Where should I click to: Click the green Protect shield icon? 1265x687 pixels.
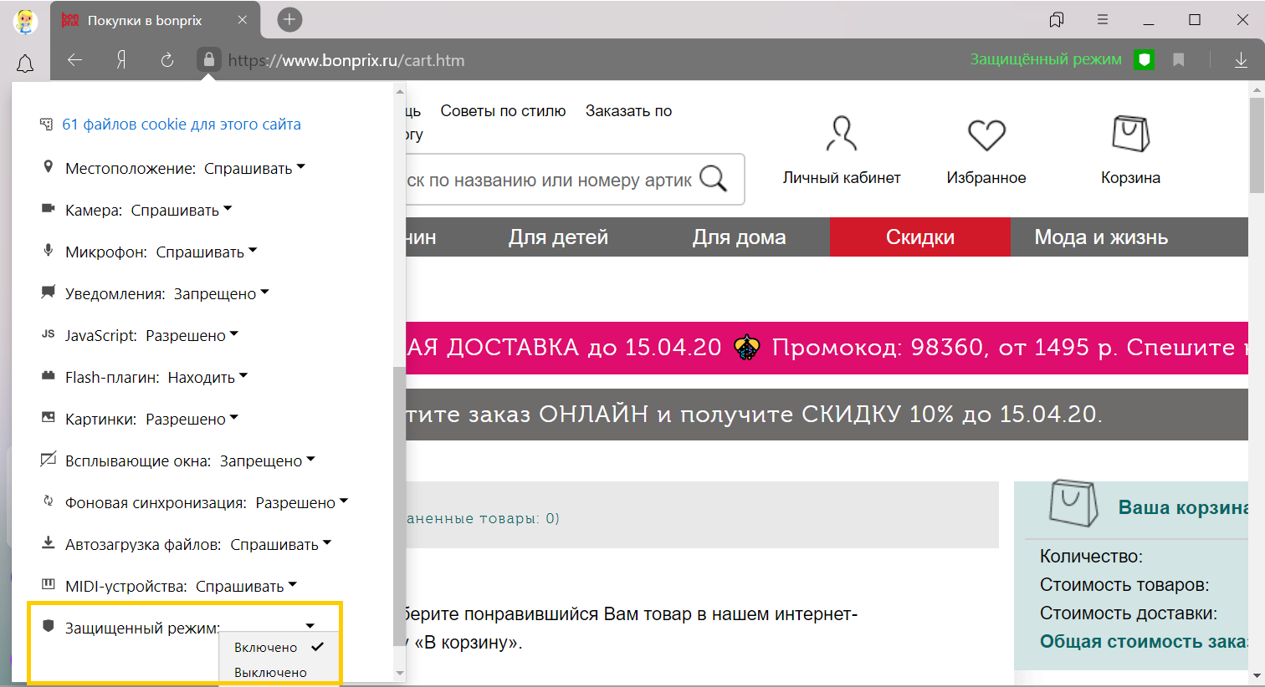pos(1145,59)
